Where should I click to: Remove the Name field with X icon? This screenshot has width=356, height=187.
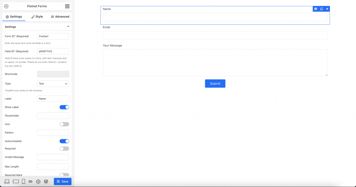327,9
